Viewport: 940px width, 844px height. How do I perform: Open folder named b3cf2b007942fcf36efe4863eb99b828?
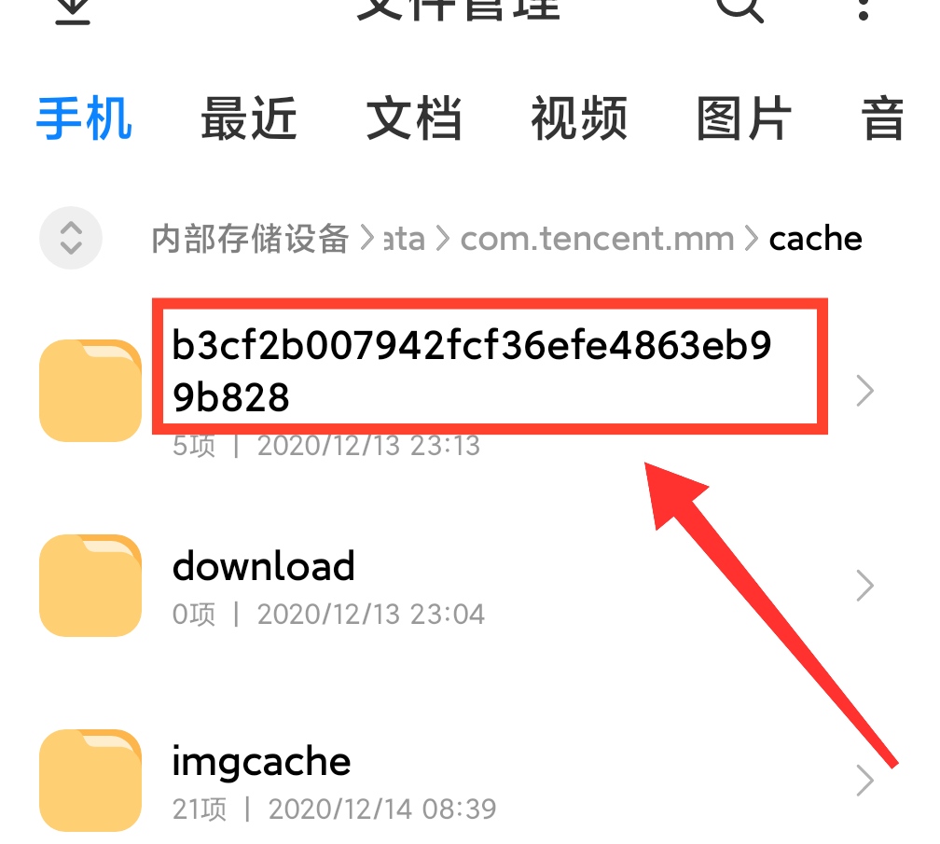click(x=471, y=370)
